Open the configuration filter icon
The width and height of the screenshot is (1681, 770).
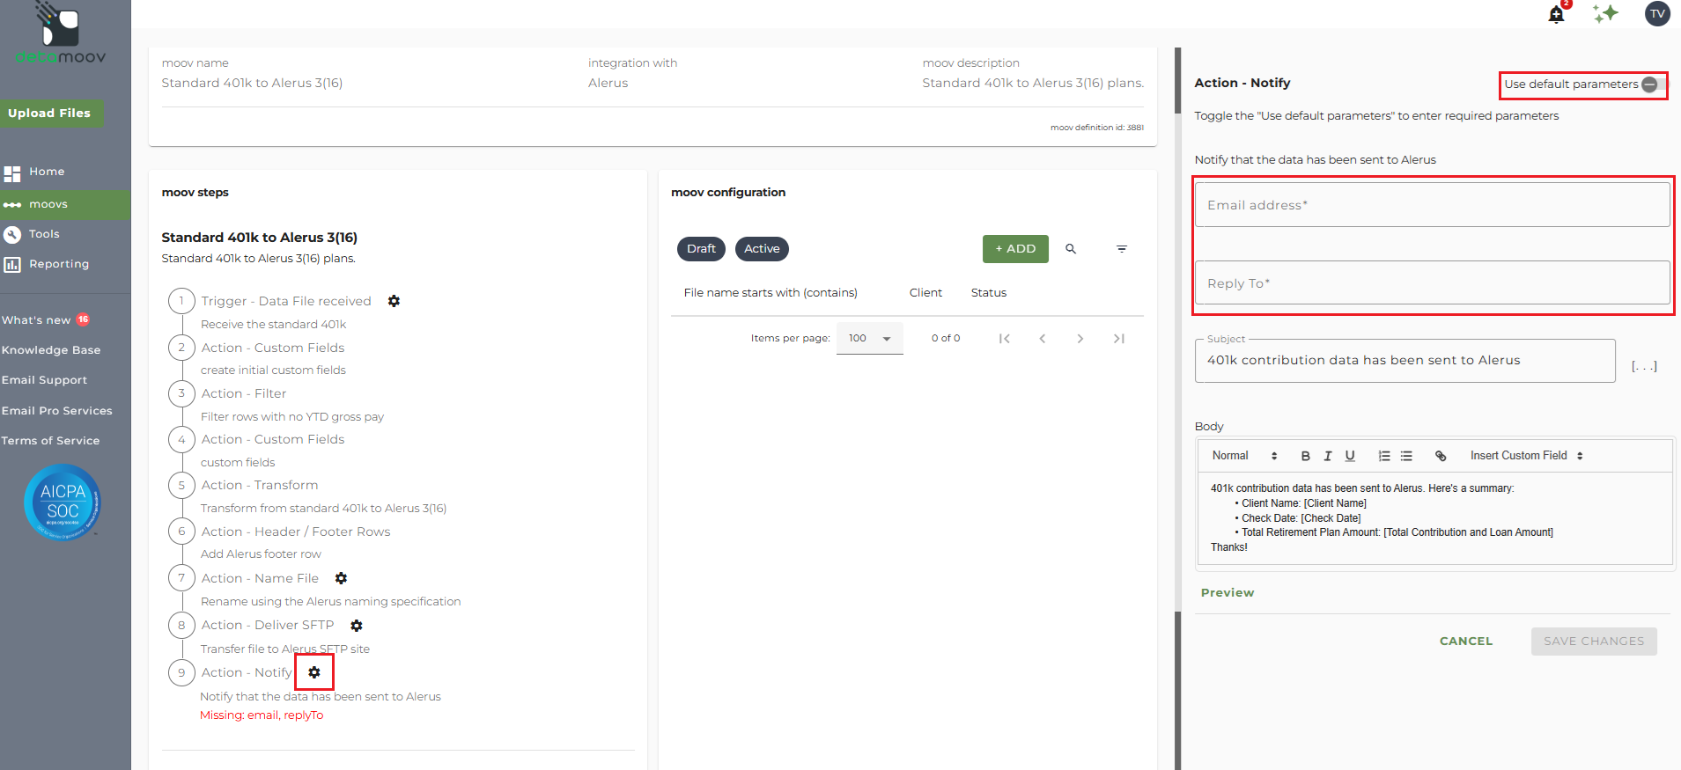pos(1122,249)
